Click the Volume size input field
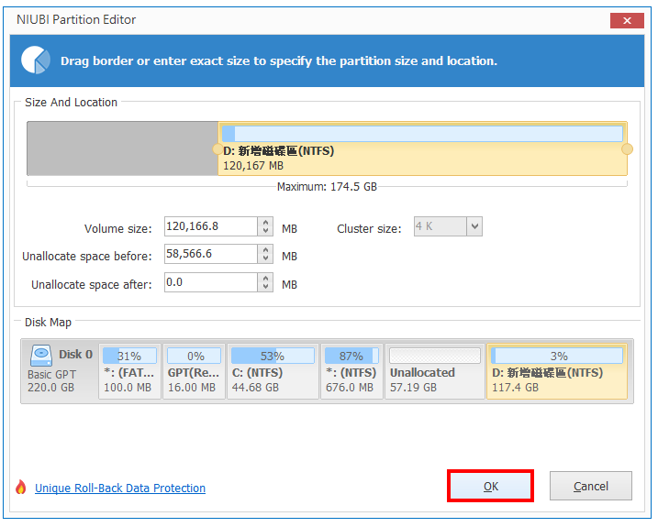The image size is (658, 527). (211, 226)
